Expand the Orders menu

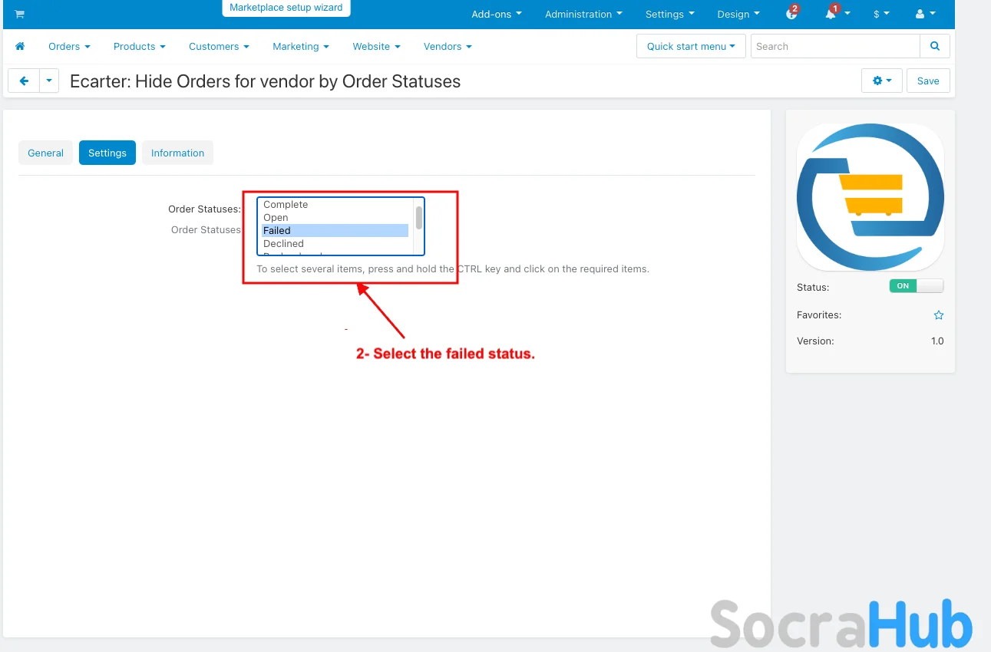coord(69,46)
